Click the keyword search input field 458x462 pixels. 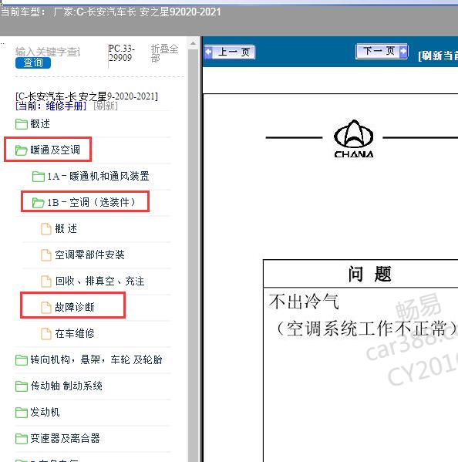[48, 52]
